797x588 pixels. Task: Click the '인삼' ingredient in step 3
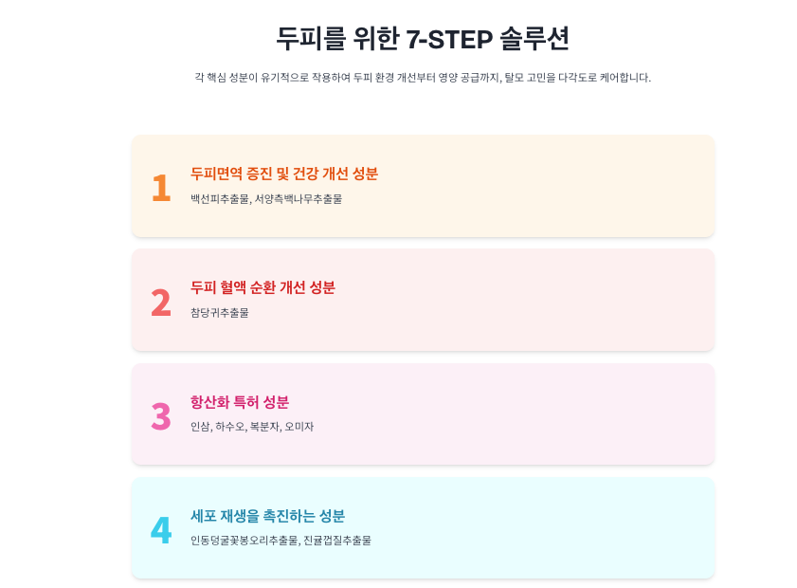point(199,427)
